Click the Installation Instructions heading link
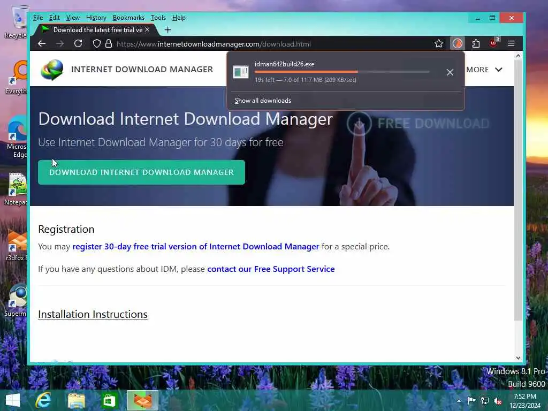This screenshot has width=548, height=411. pos(93,314)
